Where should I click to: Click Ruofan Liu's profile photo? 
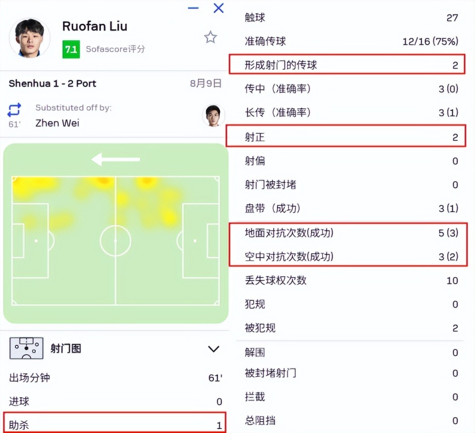coord(30,38)
